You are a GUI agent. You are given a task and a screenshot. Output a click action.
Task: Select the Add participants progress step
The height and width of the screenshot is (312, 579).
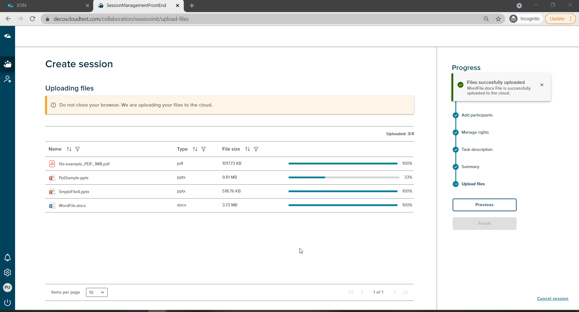477,115
